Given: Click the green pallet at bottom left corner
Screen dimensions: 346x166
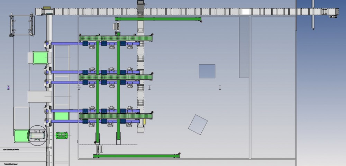Looking at the screenshot, I should click(20, 135).
